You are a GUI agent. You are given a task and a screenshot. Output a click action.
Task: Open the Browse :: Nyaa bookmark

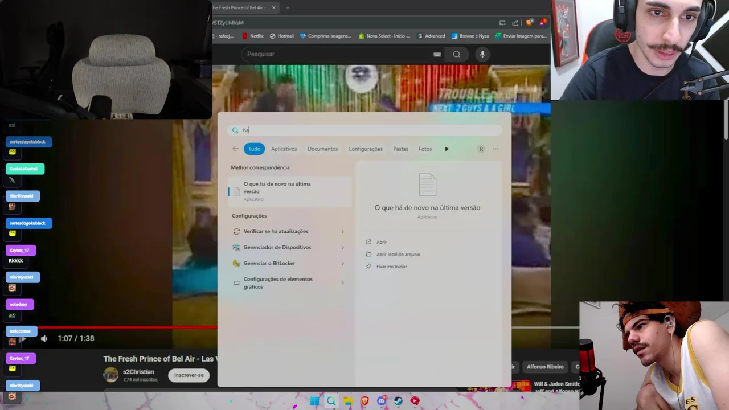coord(470,36)
